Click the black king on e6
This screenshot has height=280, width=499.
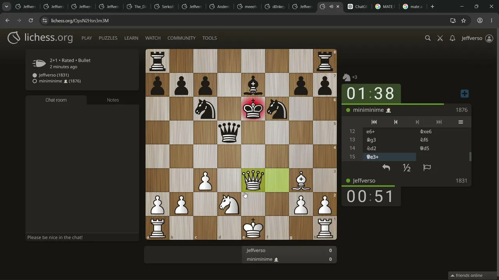[x=253, y=108]
